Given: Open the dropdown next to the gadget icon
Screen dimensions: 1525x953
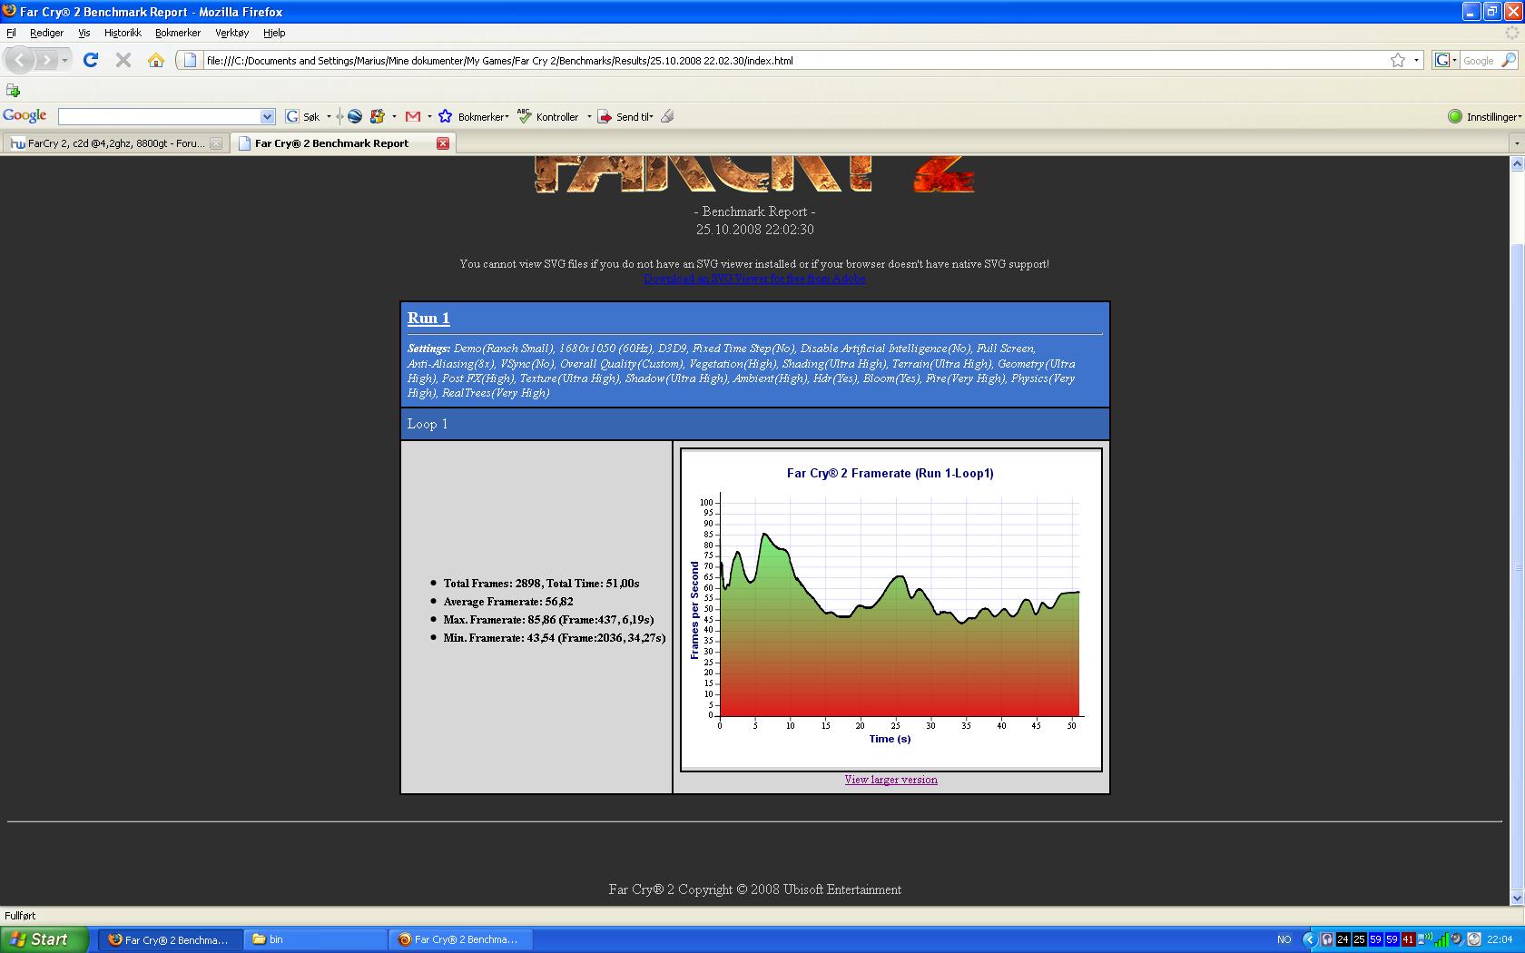Looking at the screenshot, I should 394,116.
